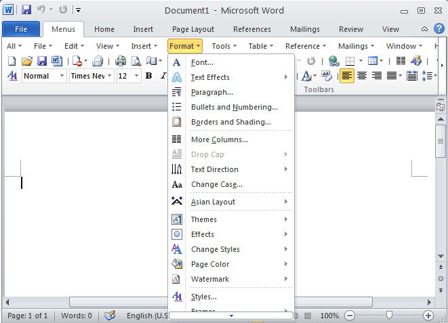Click the Save As Word document icon

click(57, 61)
